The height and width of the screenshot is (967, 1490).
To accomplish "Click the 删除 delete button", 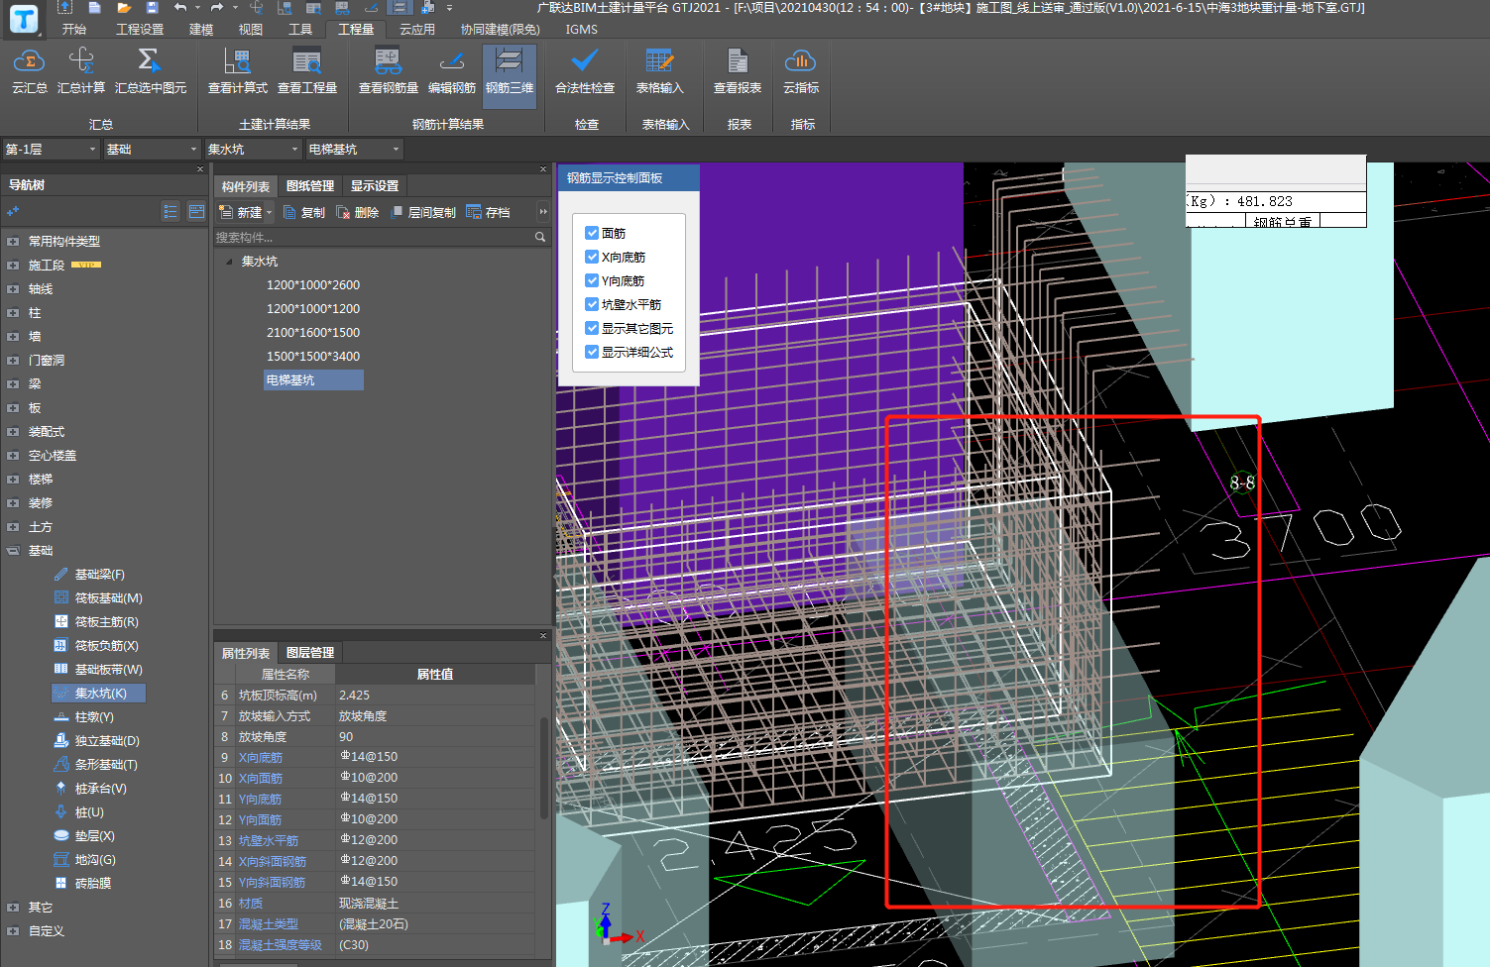I will (x=357, y=212).
